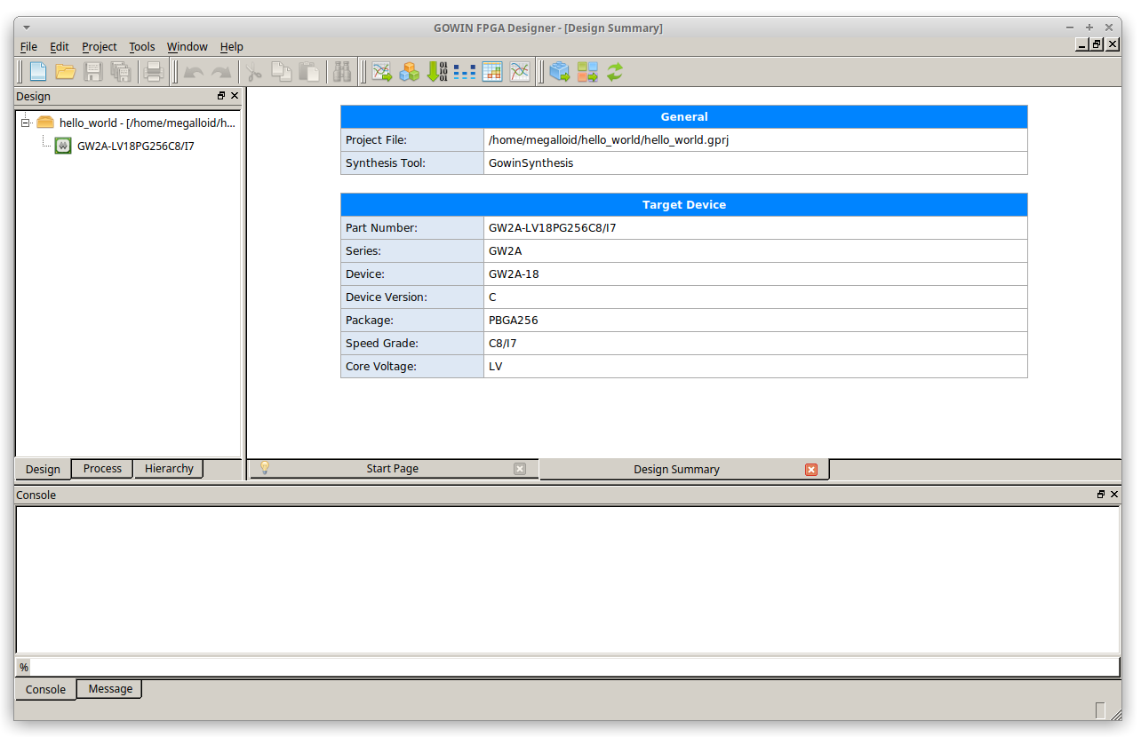Minimize the Design Summary document subwindow
1141x737 pixels.
tap(1082, 44)
